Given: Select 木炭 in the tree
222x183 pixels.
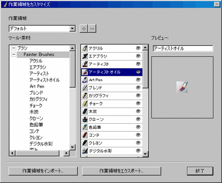Looking at the screenshot, I should 34,112.
